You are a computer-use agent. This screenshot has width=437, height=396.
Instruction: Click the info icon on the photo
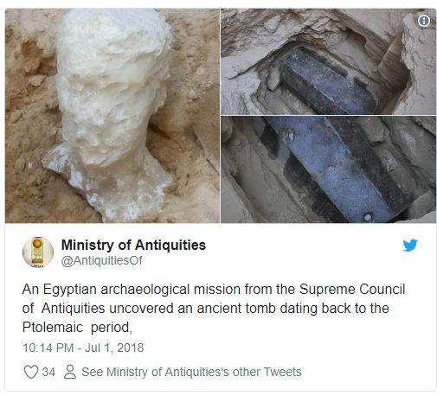coord(424,21)
